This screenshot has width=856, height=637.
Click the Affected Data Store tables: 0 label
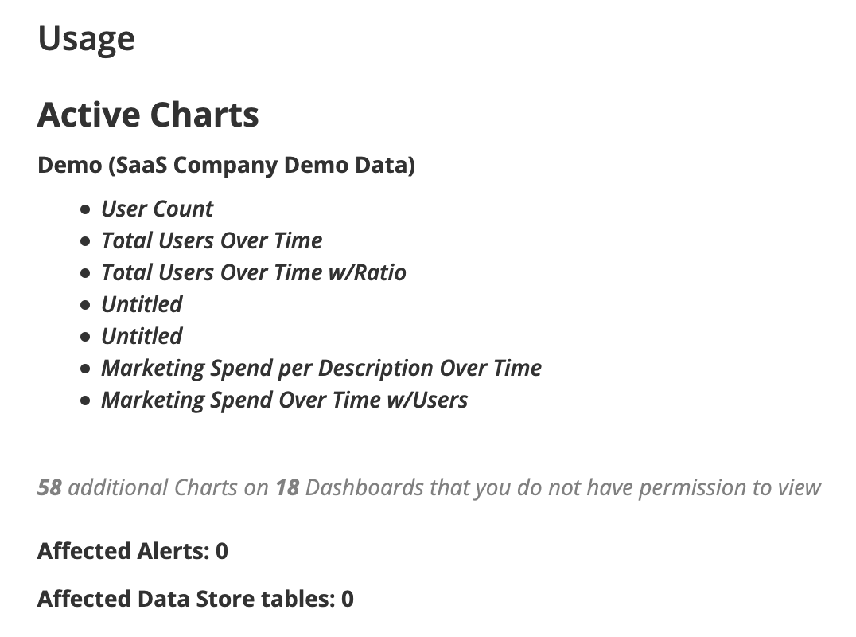pos(196,599)
